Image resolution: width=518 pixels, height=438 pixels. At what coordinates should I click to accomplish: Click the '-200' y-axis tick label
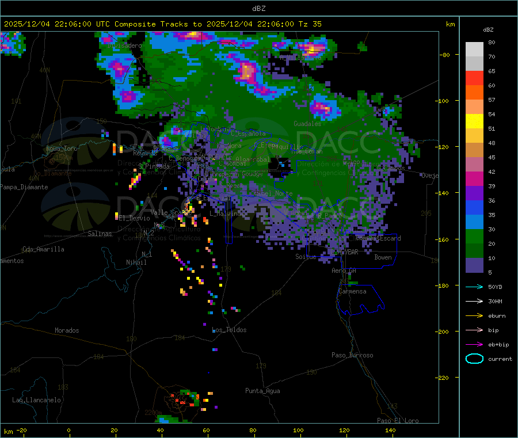coord(443,332)
